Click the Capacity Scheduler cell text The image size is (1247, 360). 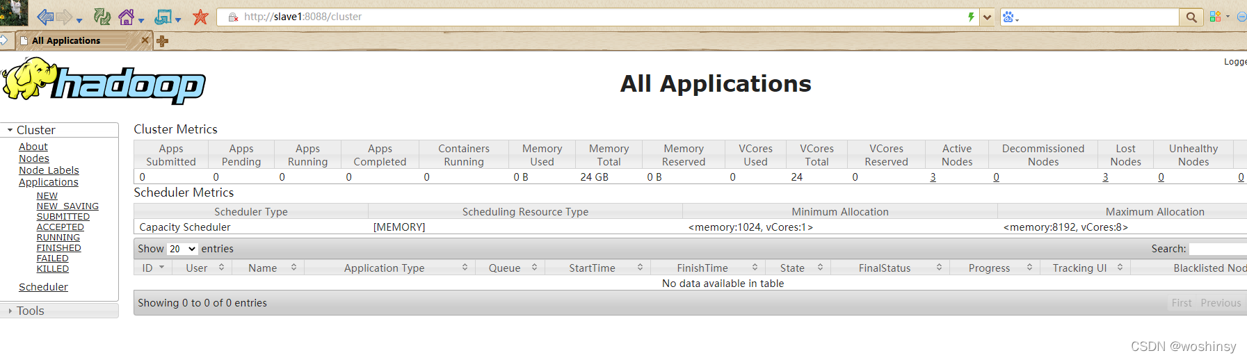185,227
